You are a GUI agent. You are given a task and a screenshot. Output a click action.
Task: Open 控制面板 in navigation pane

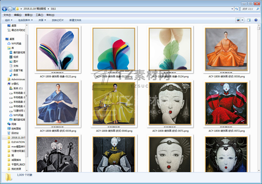click(x=16, y=128)
